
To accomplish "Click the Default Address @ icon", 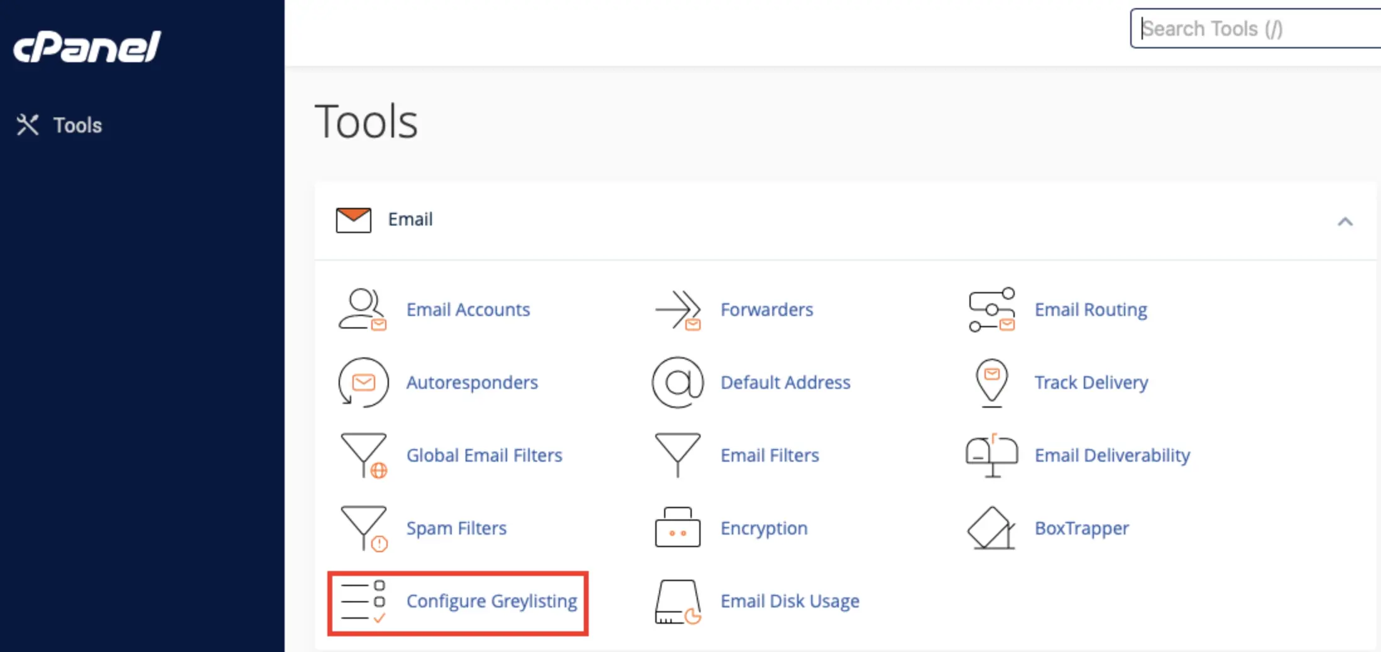I will point(677,383).
